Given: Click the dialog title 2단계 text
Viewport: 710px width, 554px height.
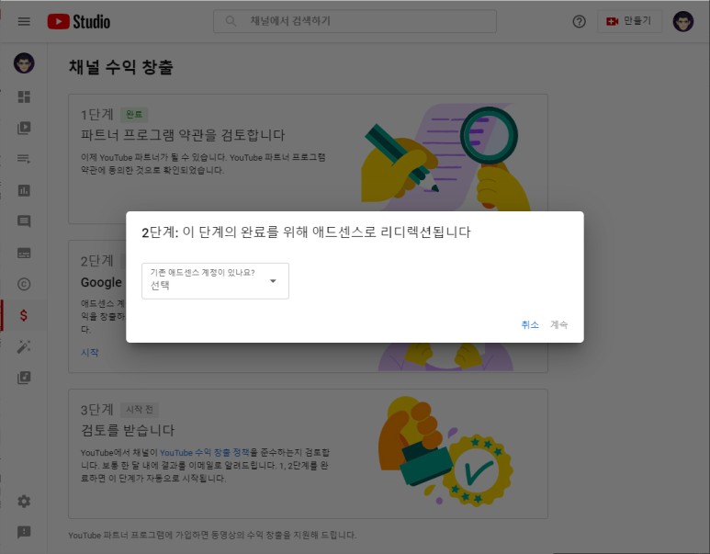Looking at the screenshot, I should pos(306,232).
